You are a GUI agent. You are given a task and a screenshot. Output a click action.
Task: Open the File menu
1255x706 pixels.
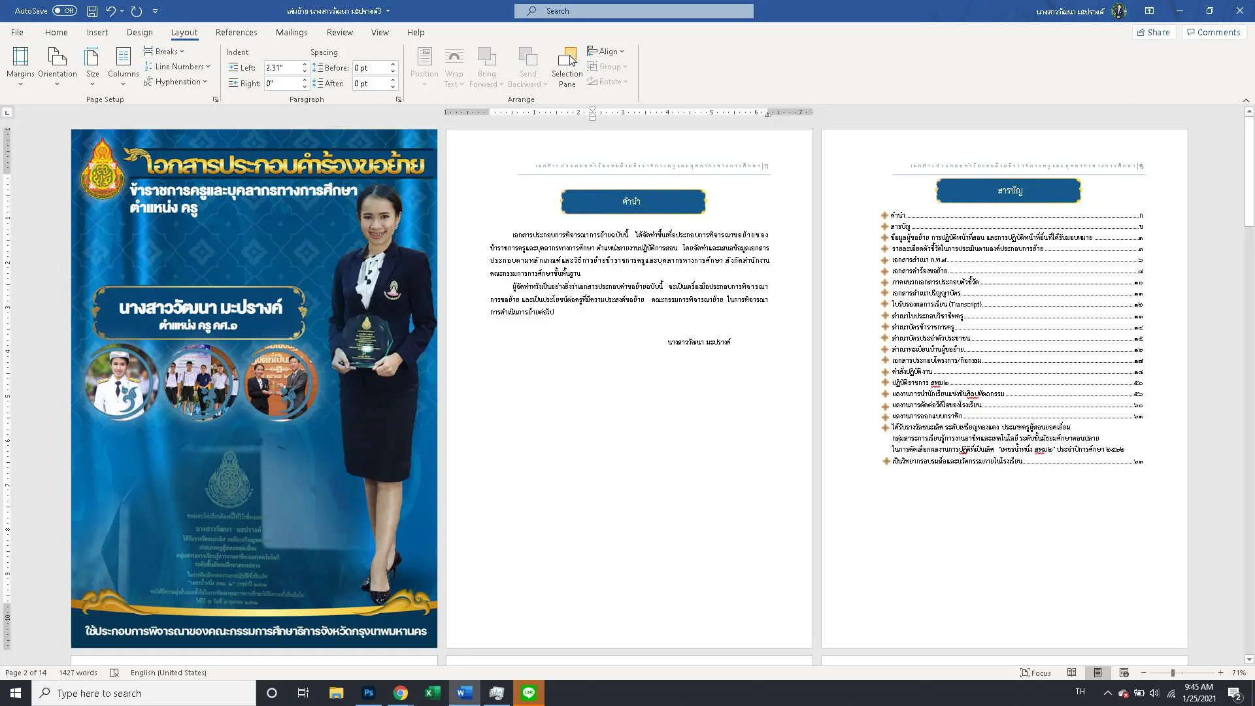(x=17, y=32)
